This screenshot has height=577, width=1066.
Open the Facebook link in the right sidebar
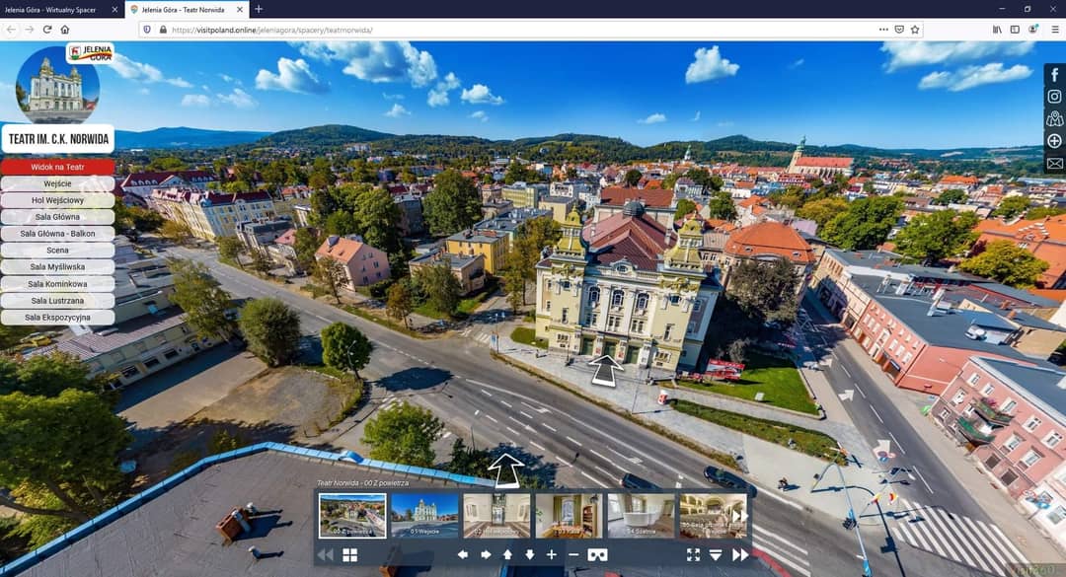coord(1054,75)
